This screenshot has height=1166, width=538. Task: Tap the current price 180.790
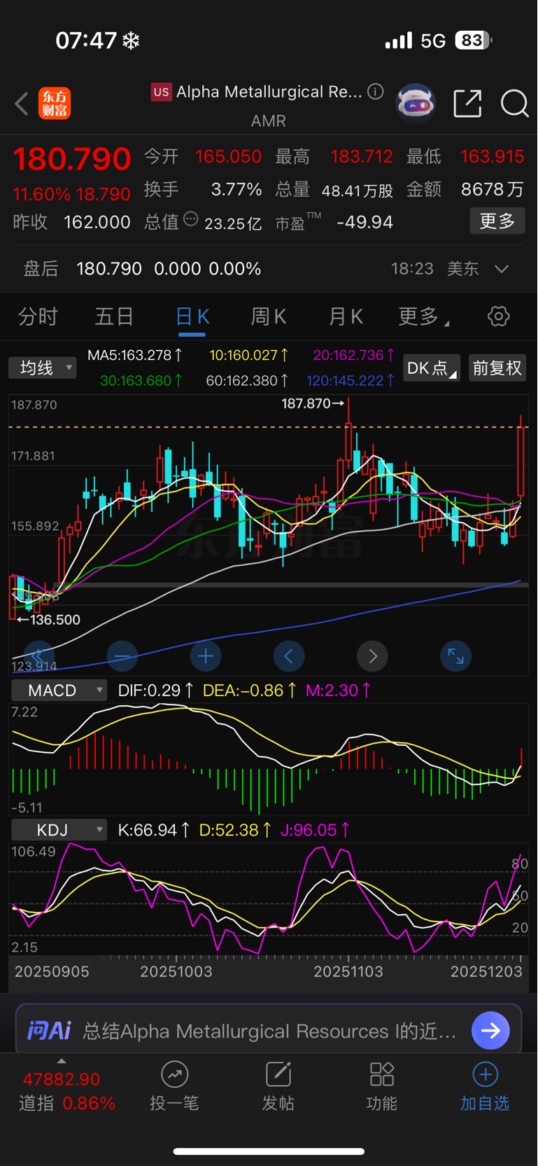tap(72, 159)
